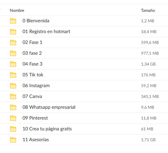Screen dimensions: 168x153
Task: Open the 10 Crea tu página gratis name
Action: click(x=47, y=129)
